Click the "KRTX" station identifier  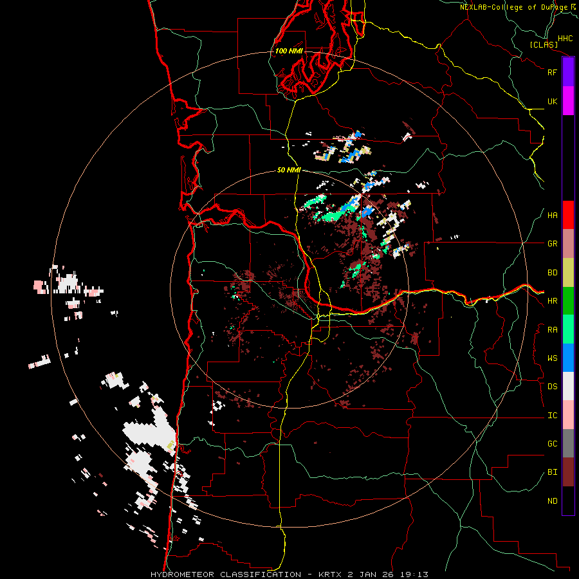pos(331,574)
